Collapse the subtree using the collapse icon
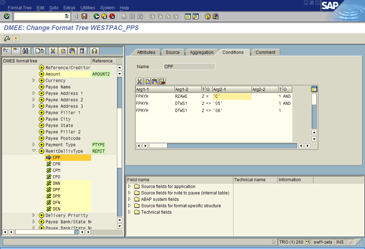The width and height of the screenshot is (365, 249). [x=15, y=51]
